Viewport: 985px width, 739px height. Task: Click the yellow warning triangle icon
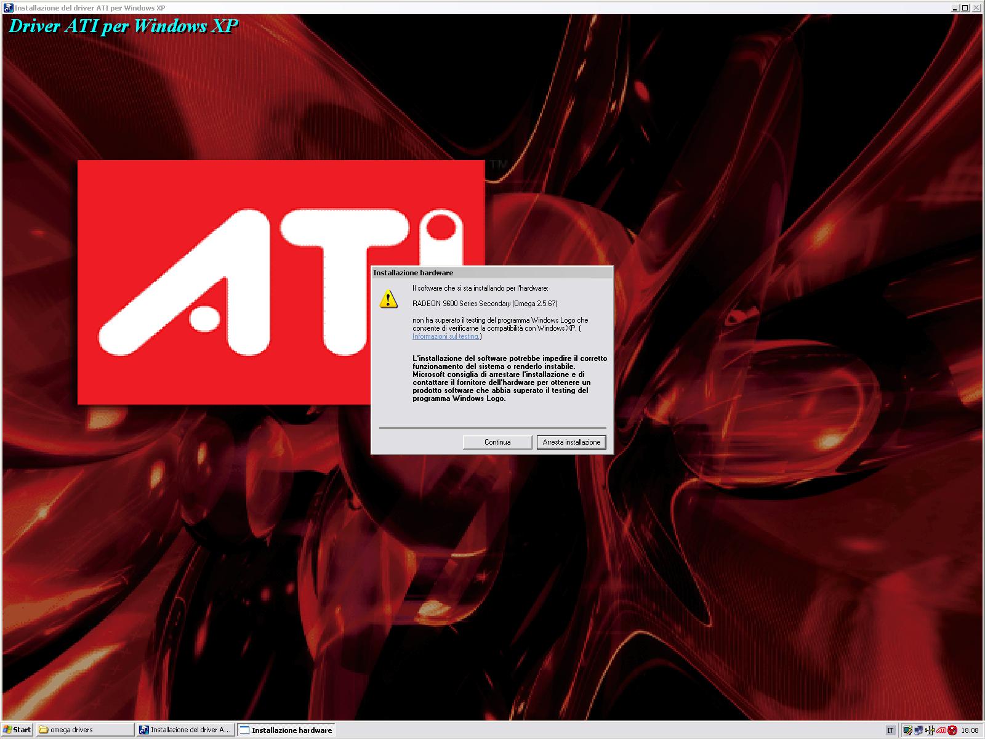click(x=388, y=299)
